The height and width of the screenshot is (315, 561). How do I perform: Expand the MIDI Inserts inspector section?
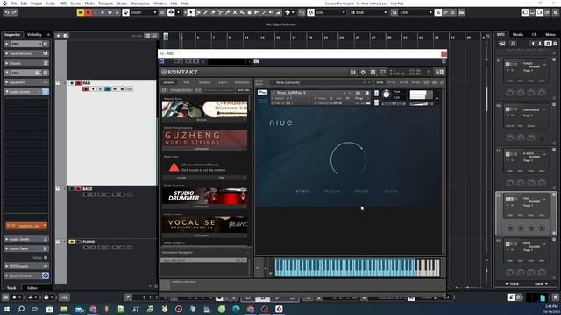click(26, 266)
